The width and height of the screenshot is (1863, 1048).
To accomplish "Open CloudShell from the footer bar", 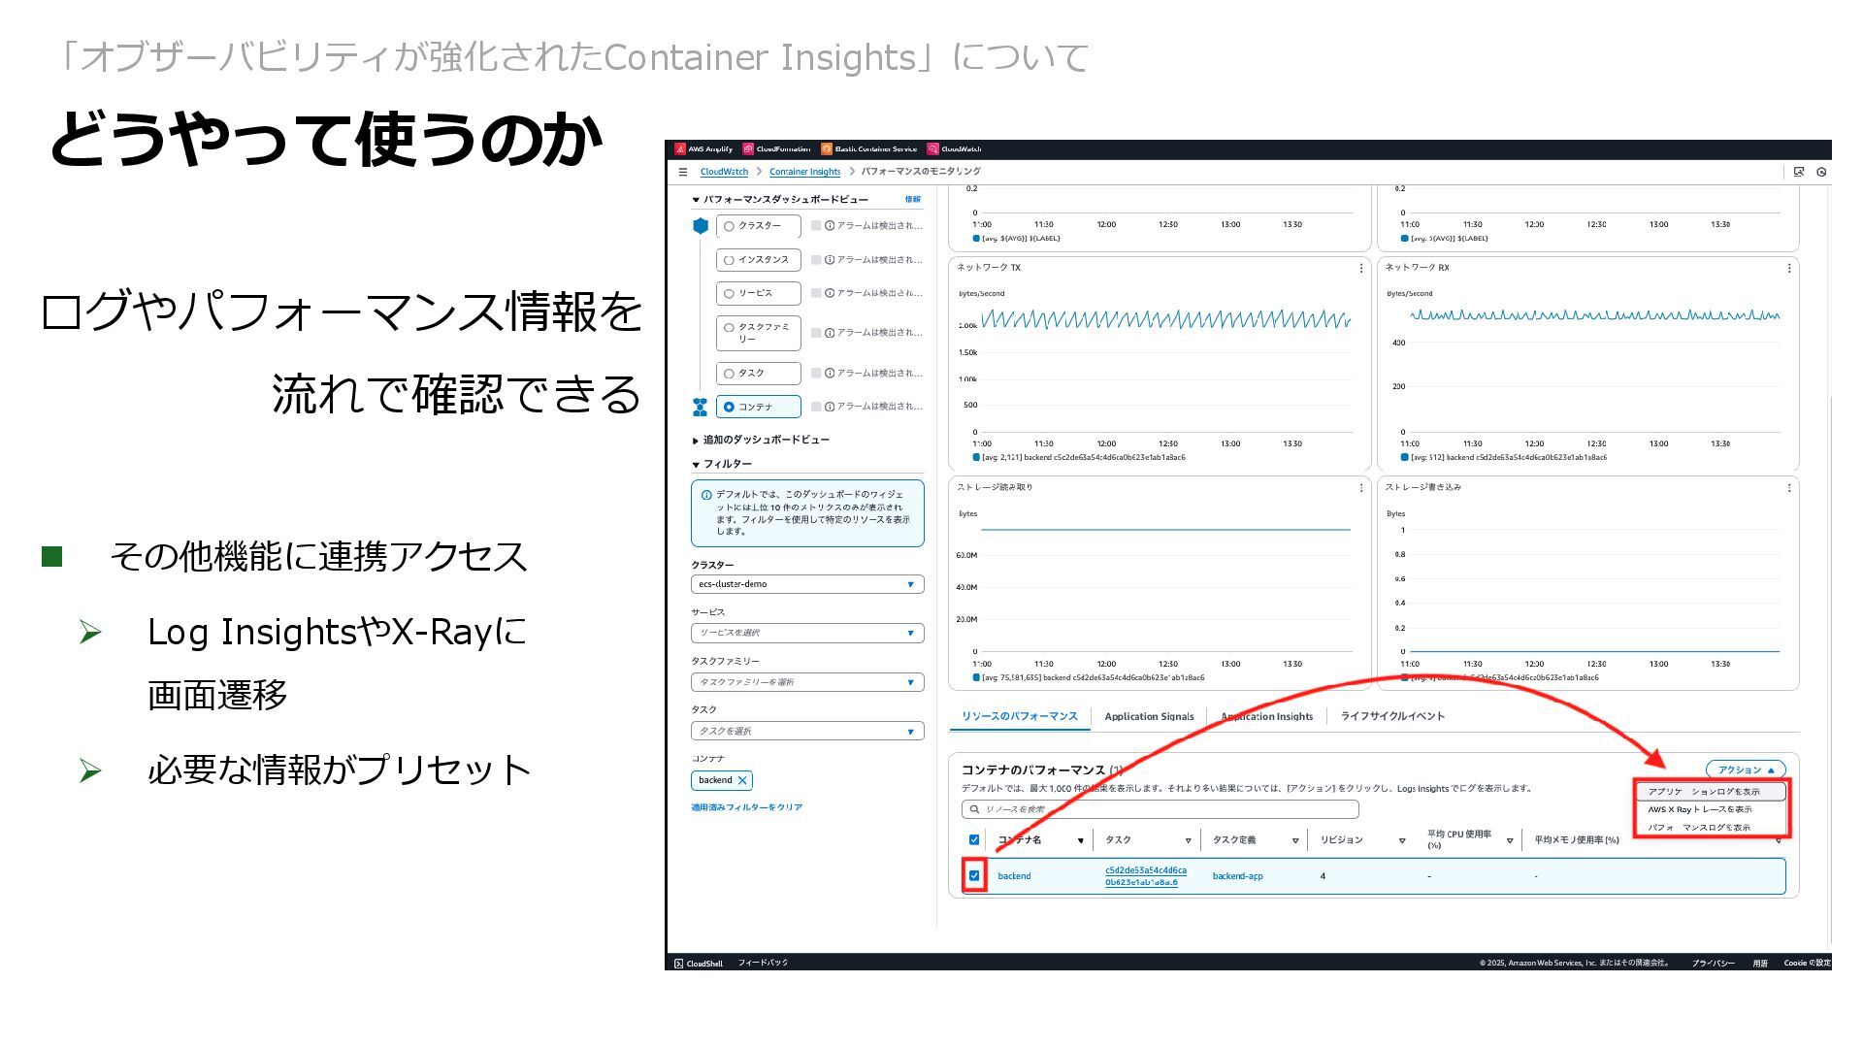I will pos(699,964).
